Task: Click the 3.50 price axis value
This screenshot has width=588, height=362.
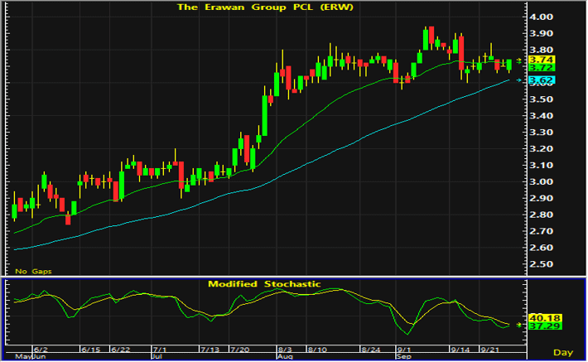Action: click(541, 99)
